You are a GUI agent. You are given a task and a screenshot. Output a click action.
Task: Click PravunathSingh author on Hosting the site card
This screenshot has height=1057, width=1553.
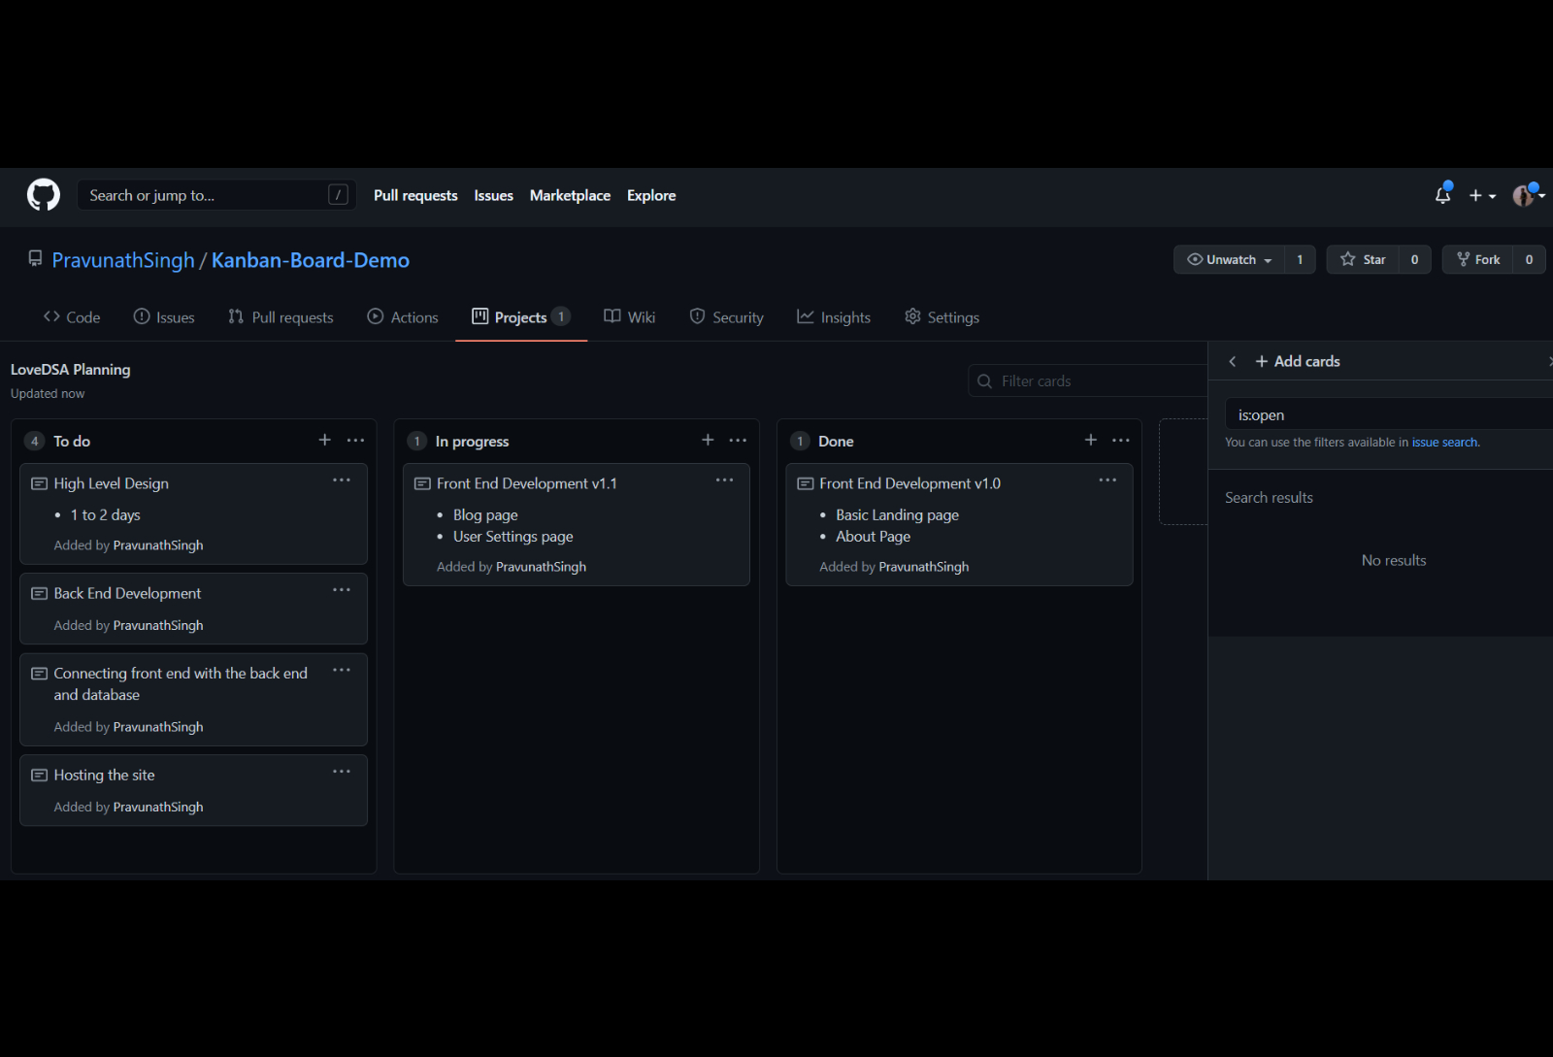[x=158, y=808]
